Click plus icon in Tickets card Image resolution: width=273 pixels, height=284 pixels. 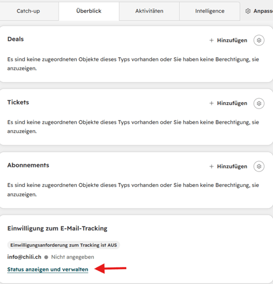pos(212,103)
